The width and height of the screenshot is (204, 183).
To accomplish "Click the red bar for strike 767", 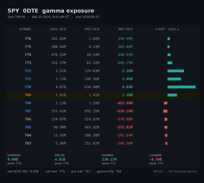I will (x=165, y=111).
